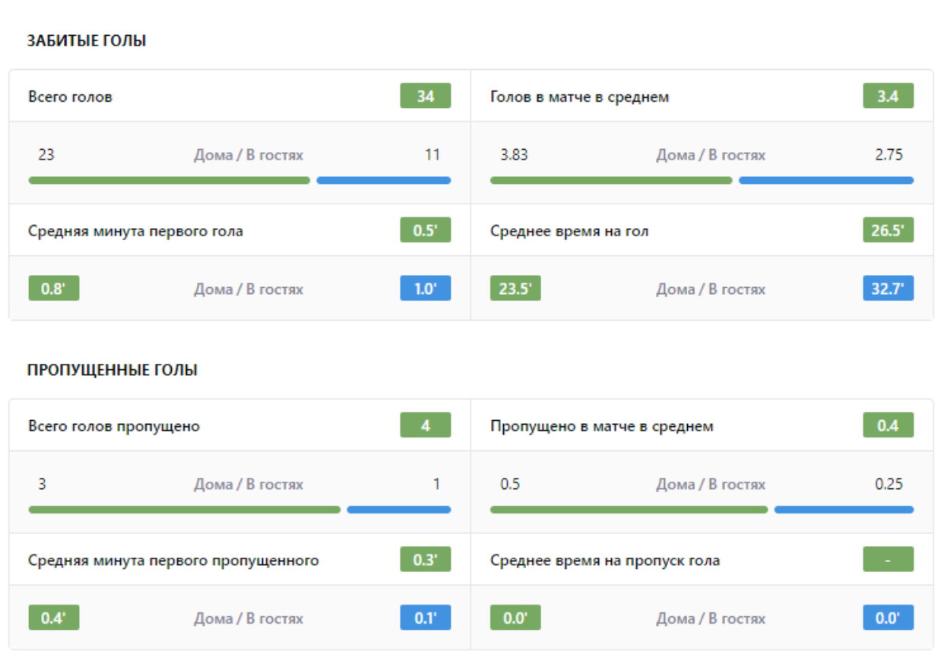The image size is (941, 667).
Task: Select the blue 1.0' away badge
Action: 425,289
